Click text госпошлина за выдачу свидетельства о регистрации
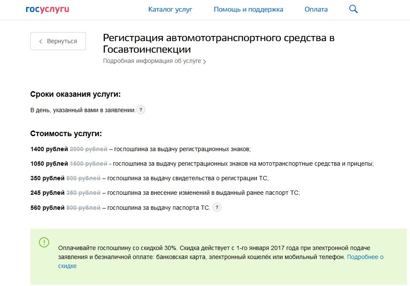Image resolution: width=410 pixels, height=286 pixels. (x=188, y=179)
